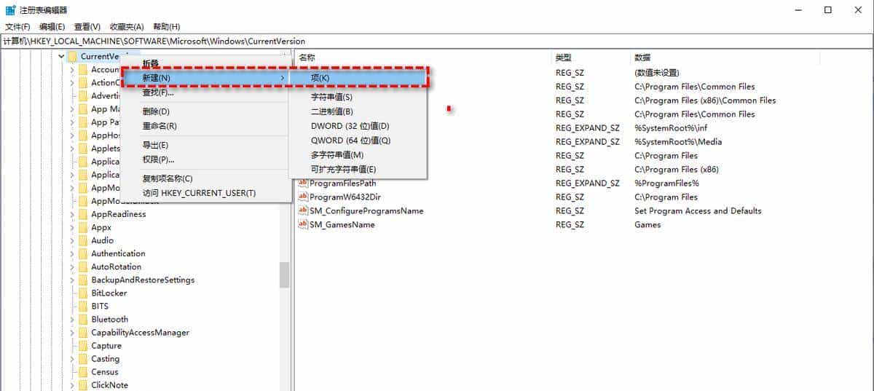Select DWORD (32 位)值(D) option

tap(358, 126)
